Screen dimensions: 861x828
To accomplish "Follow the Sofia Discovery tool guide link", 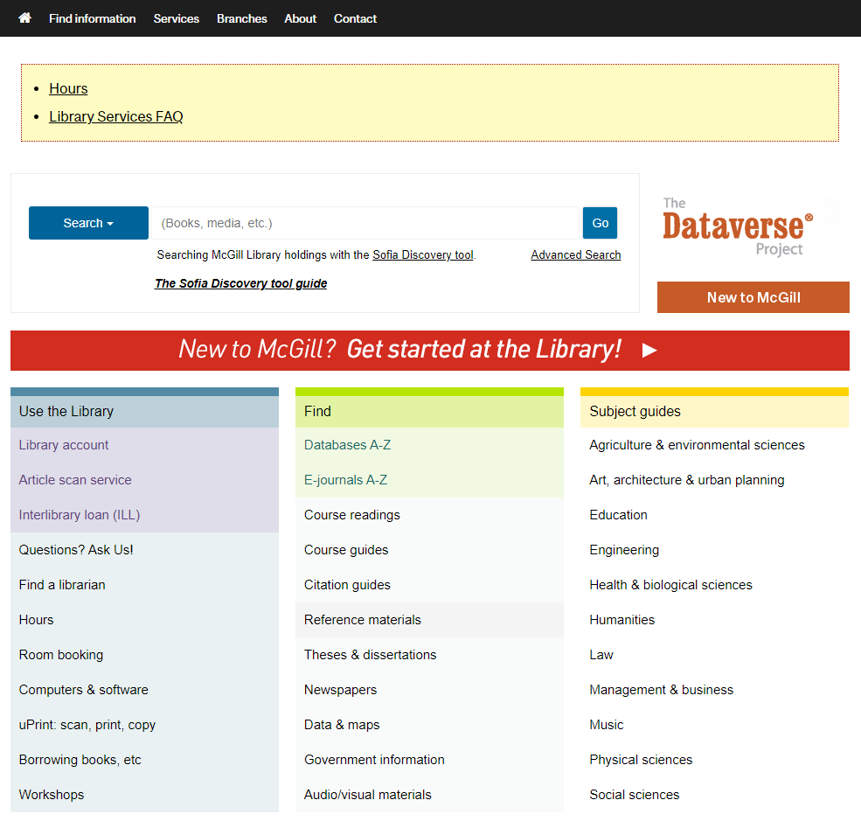I will pyautogui.click(x=240, y=283).
